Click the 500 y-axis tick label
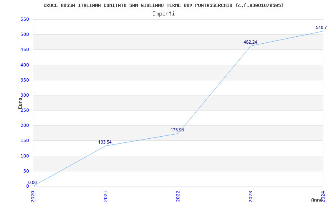This screenshot has width=327, height=204. coord(25,35)
